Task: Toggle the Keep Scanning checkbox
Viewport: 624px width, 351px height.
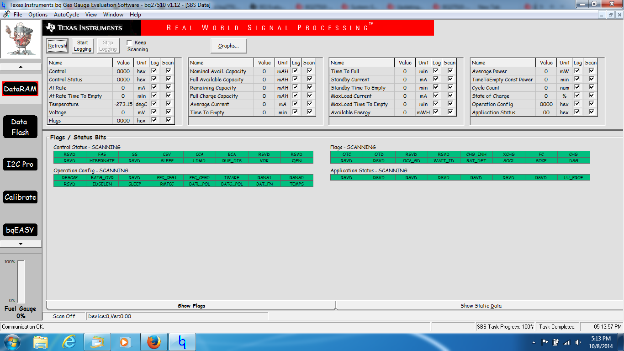Action: tap(129, 43)
